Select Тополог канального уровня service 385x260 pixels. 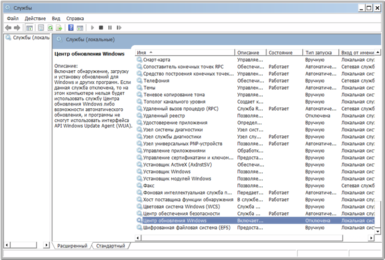(255, 102)
